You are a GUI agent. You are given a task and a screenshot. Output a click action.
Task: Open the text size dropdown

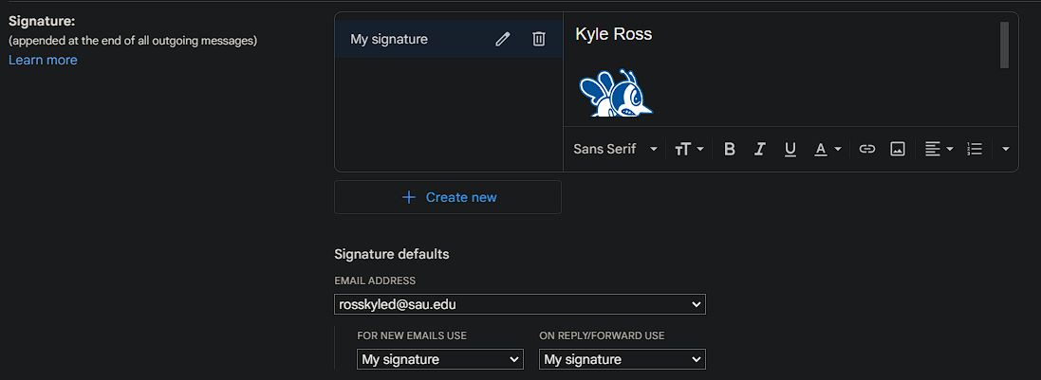point(689,149)
